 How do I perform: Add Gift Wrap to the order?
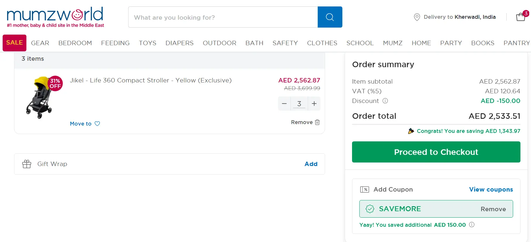coord(311,164)
